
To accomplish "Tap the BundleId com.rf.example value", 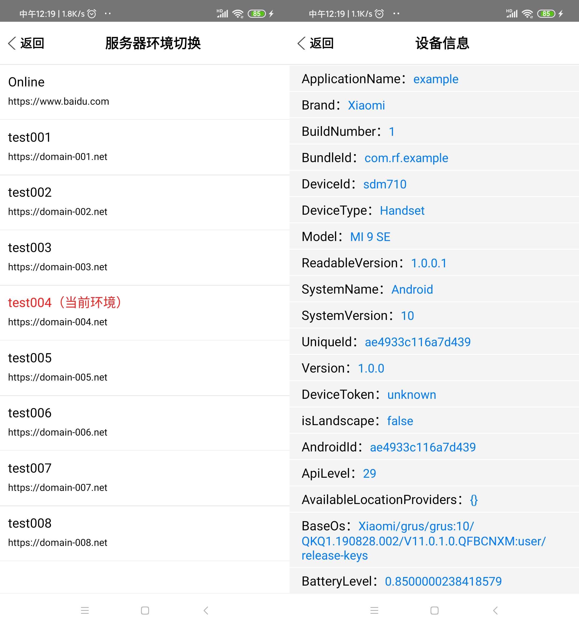I will pos(406,158).
